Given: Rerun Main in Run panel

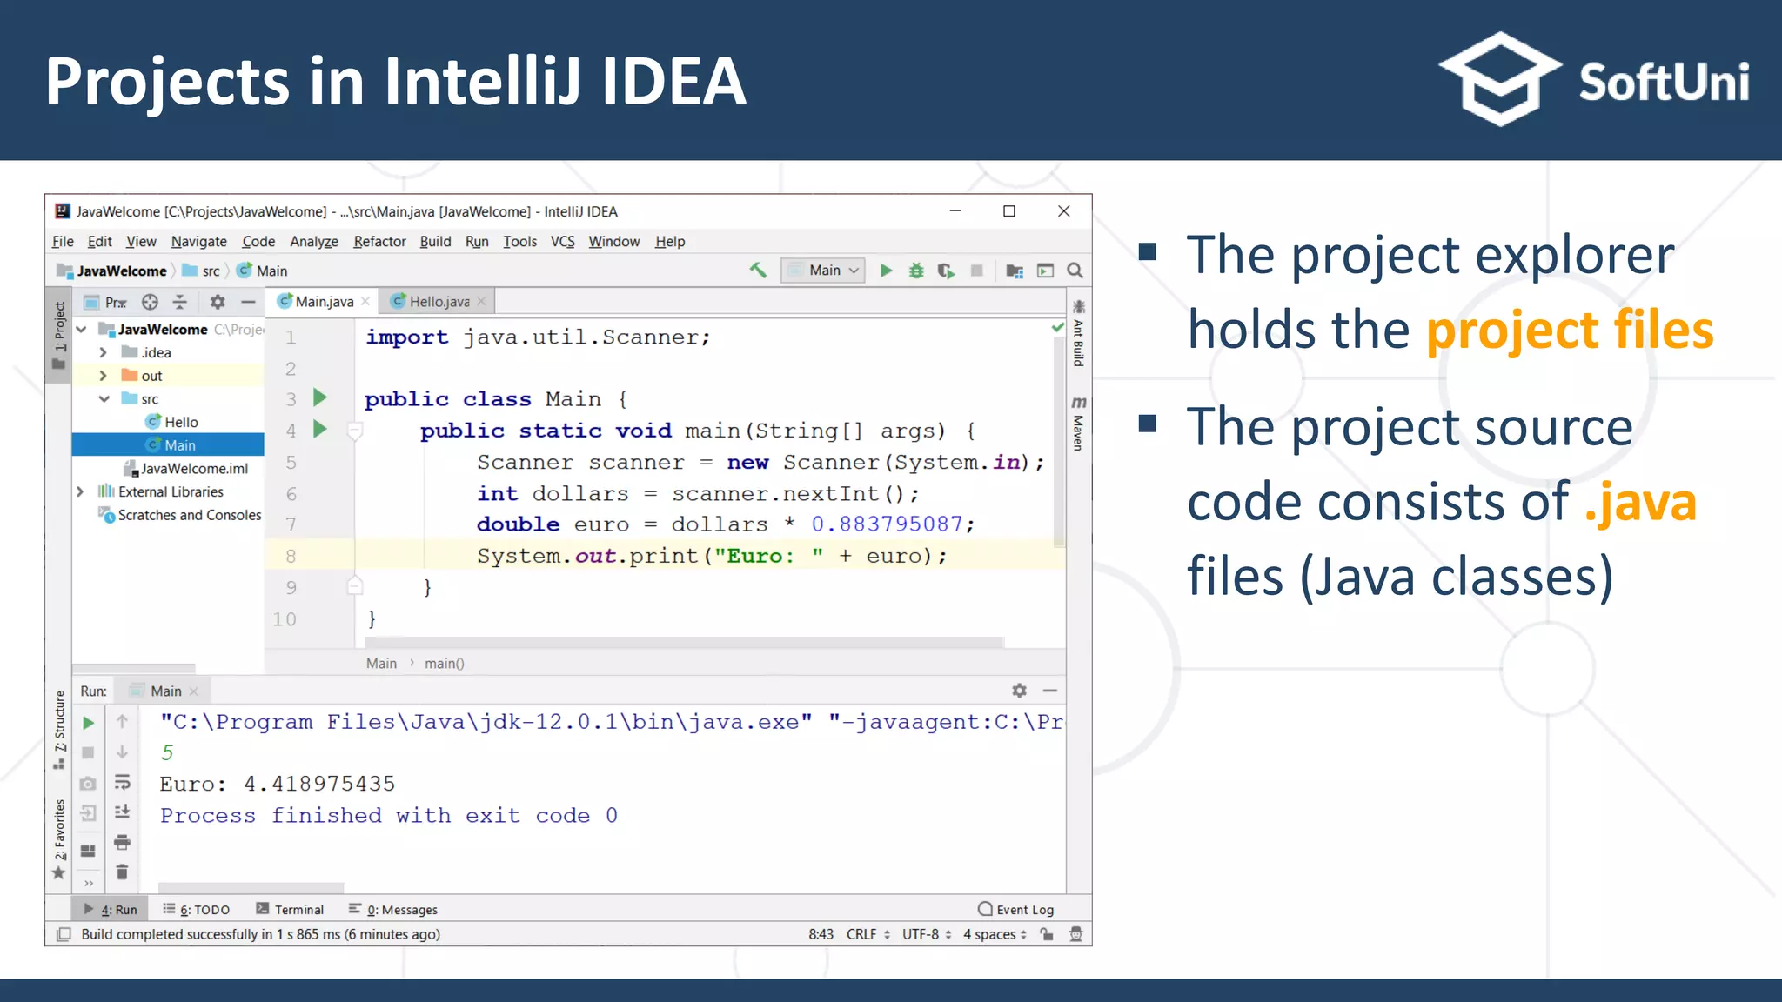Looking at the screenshot, I should click(x=88, y=723).
